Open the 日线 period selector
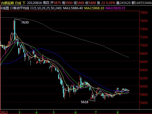 (18, 3)
